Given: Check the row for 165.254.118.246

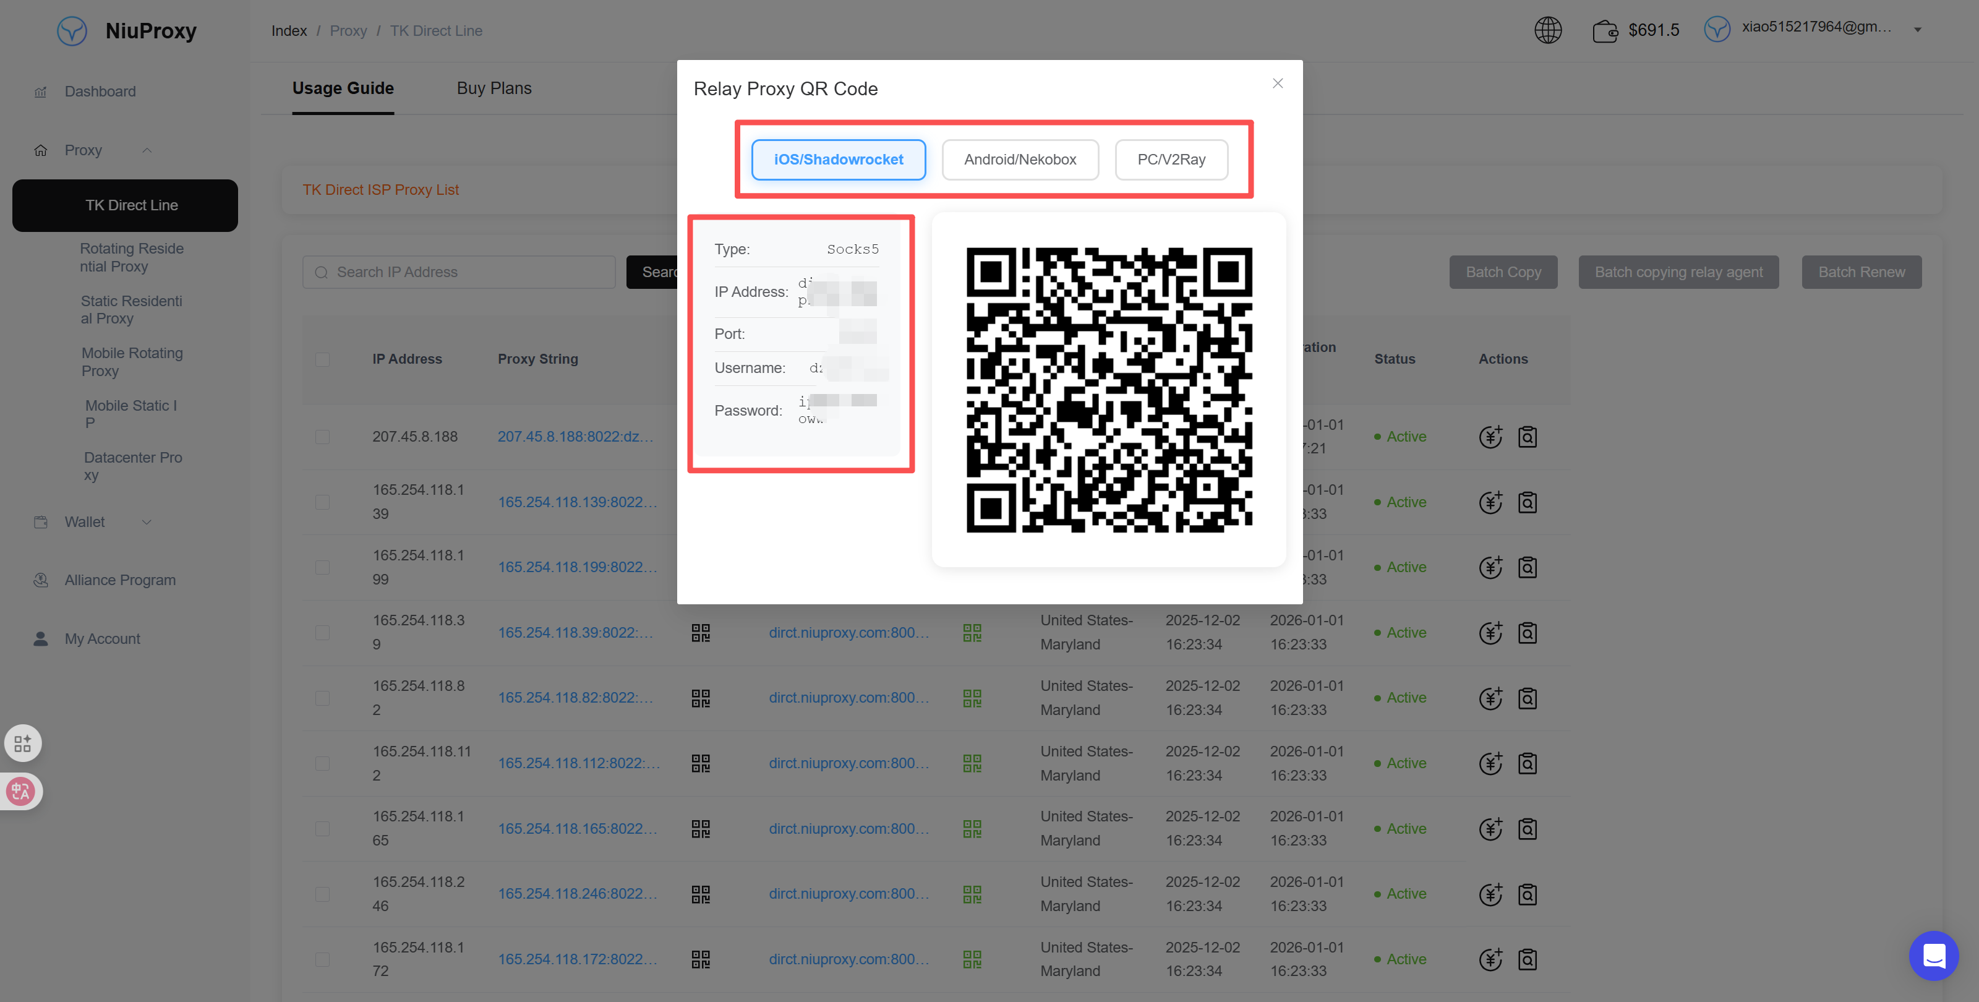Looking at the screenshot, I should [323, 894].
